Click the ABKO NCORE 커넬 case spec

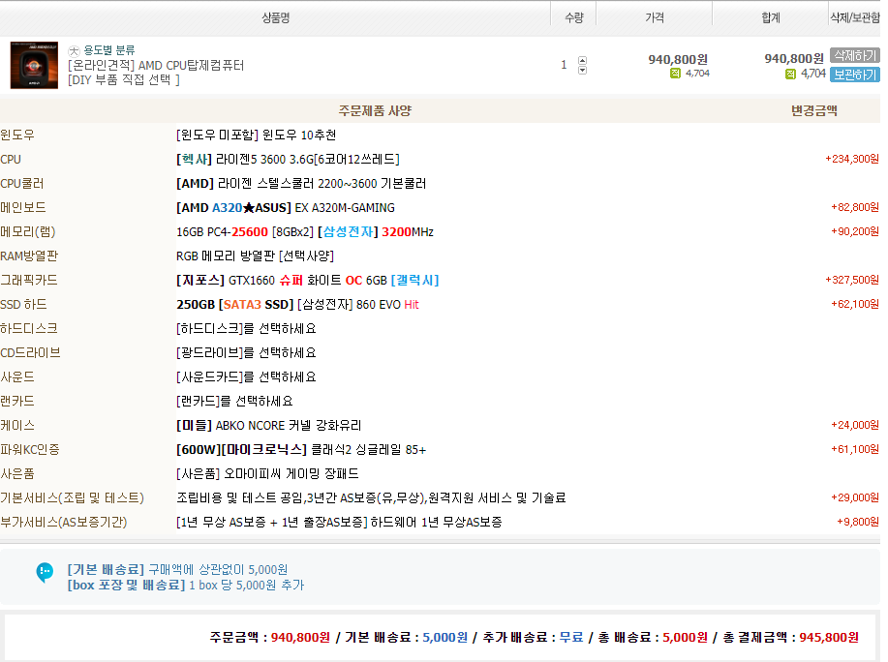coord(268,425)
